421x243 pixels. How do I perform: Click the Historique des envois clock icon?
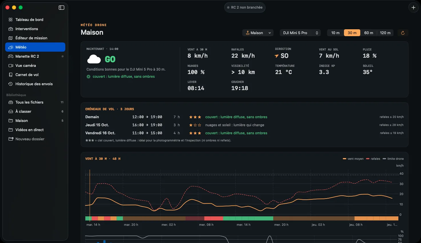[x=11, y=84]
